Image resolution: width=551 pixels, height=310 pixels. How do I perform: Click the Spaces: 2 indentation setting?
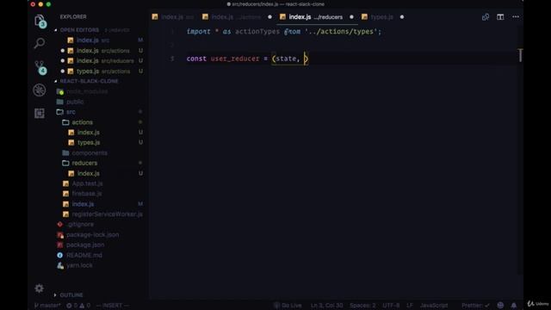tap(362, 305)
